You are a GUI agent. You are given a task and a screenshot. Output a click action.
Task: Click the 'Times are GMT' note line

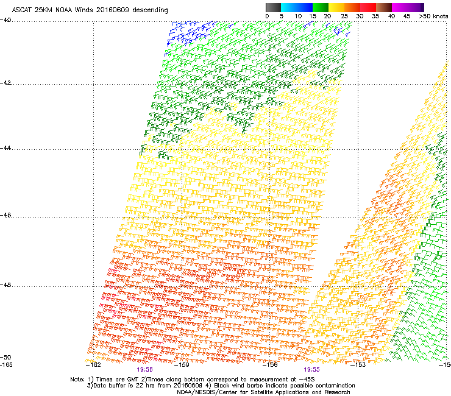coord(192,380)
